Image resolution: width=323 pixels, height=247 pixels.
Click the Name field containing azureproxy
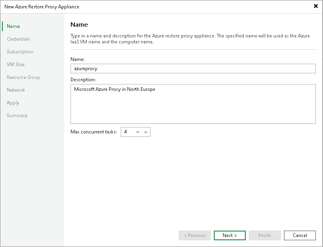point(193,69)
